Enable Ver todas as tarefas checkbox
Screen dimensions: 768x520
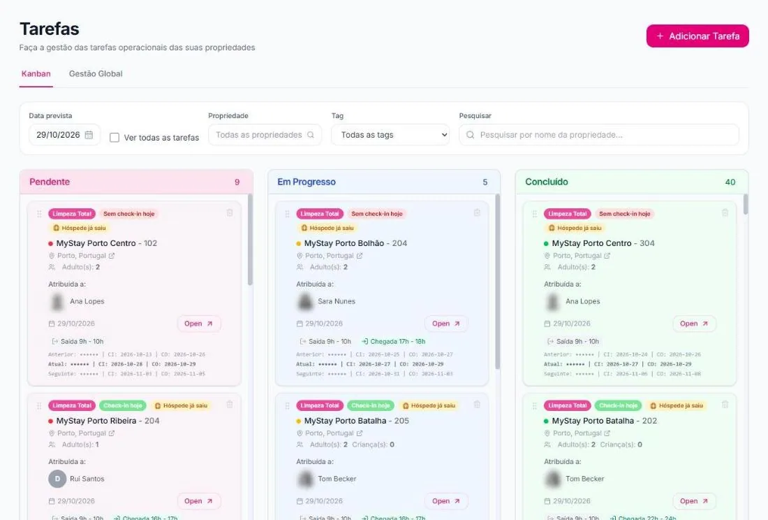(114, 138)
